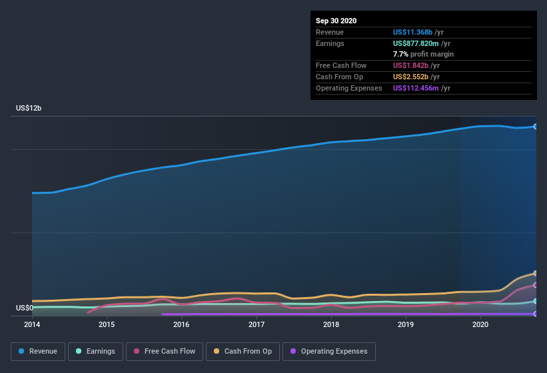Click the Earnings line endpoint marker

point(535,301)
